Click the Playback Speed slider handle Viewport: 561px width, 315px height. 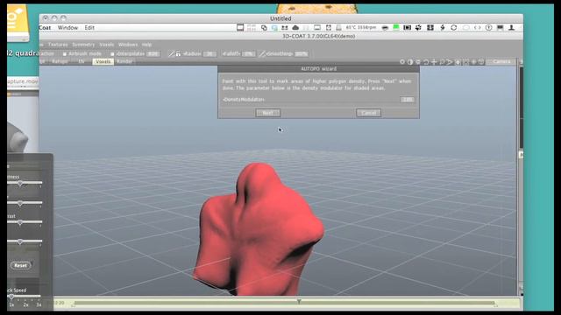pos(11,297)
